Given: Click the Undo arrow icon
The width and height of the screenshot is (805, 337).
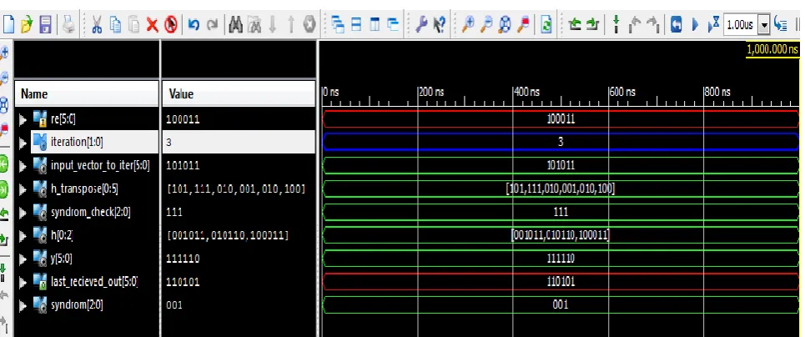Looking at the screenshot, I should (194, 23).
